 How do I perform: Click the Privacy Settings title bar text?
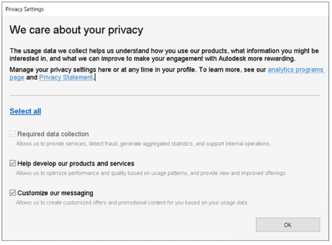(x=25, y=9)
